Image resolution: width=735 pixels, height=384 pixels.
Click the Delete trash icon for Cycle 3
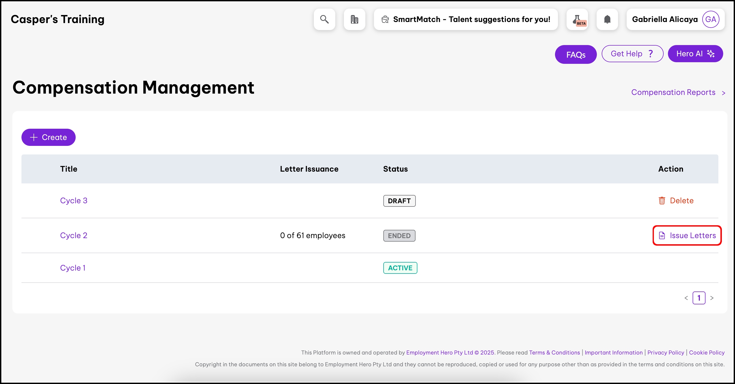click(662, 201)
